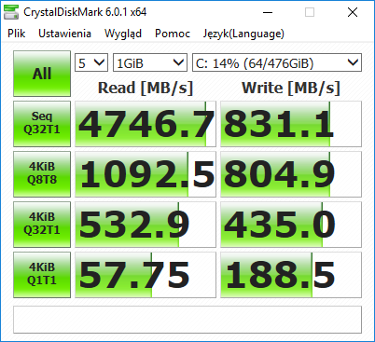This screenshot has height=342, width=375.
Task: Select the 804.9 write result value
Action: click(291, 174)
